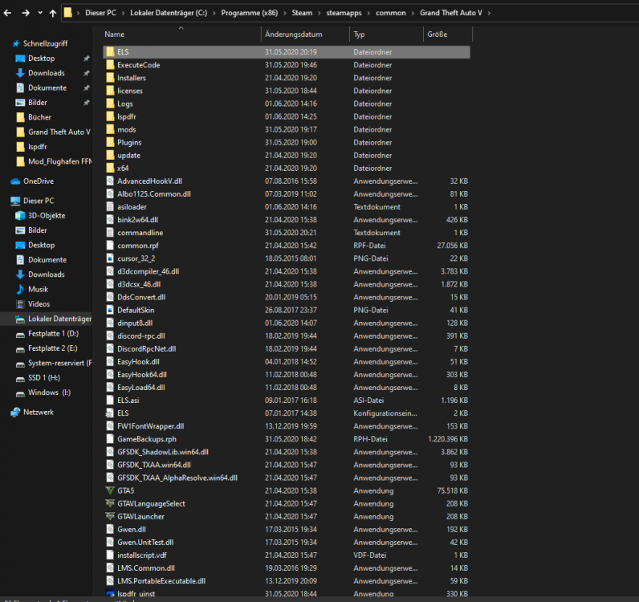Go up one folder level with the up arrow
The width and height of the screenshot is (639, 602).
coord(53,13)
